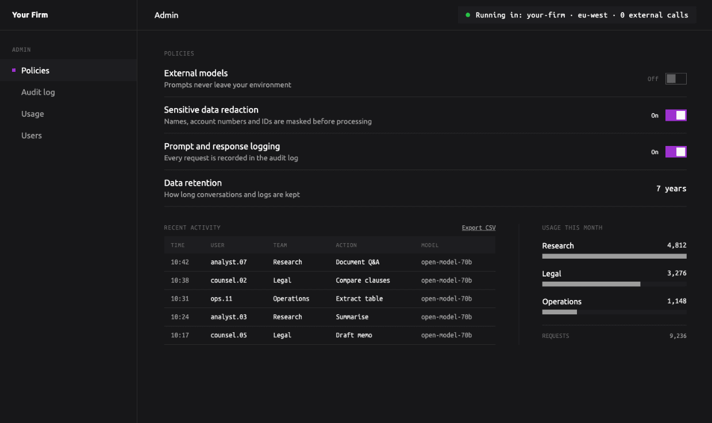Click the 10:38 time entry
The height and width of the screenshot is (423, 712).
coord(180,280)
